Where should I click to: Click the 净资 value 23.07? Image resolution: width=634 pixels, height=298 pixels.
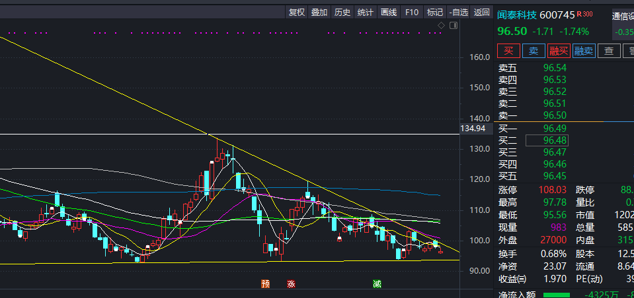(555, 266)
